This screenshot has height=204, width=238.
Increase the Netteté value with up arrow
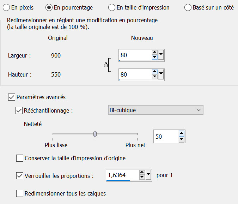[182, 133]
